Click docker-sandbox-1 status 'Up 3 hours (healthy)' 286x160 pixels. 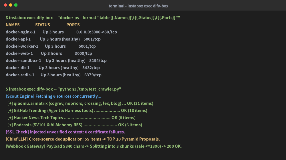pyautogui.click(x=66, y=61)
